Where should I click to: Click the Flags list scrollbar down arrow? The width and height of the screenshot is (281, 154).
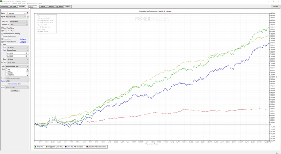coord(27,75)
